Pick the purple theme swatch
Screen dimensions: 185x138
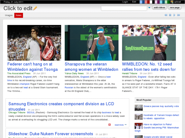159,2
